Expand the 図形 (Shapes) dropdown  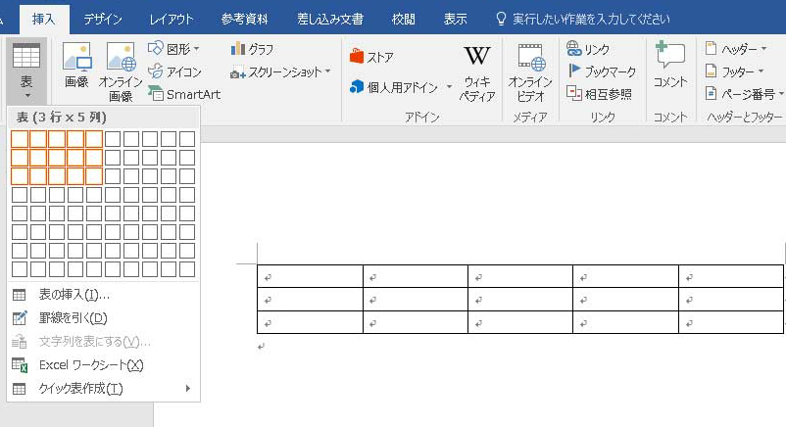click(173, 48)
